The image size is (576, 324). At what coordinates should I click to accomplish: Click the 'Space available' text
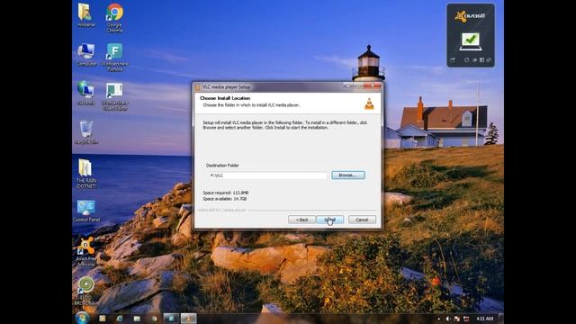click(224, 199)
